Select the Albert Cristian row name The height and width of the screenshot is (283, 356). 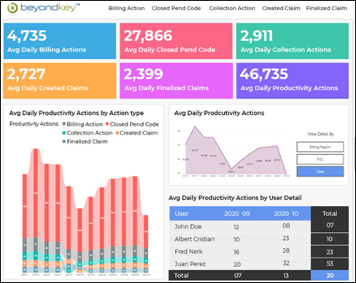(x=195, y=239)
